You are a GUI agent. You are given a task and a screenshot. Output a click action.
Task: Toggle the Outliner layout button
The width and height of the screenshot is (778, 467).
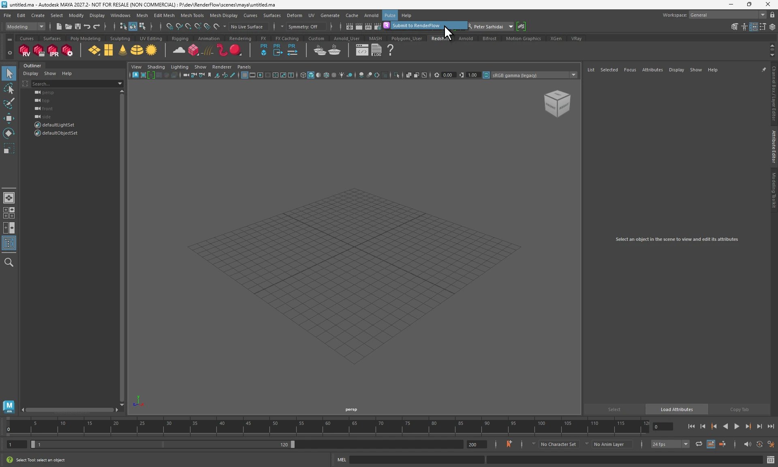pyautogui.click(x=9, y=243)
